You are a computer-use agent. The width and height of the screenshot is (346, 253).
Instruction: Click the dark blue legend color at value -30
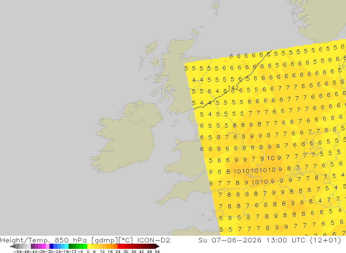pyautogui.click(x=51, y=246)
